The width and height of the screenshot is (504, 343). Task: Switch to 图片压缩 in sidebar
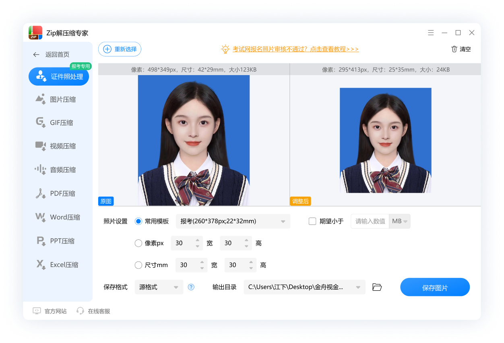point(58,100)
